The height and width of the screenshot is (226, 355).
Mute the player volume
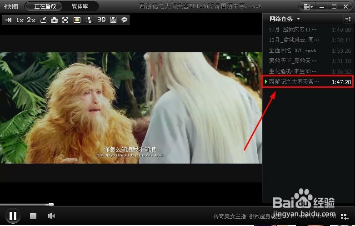[51, 216]
